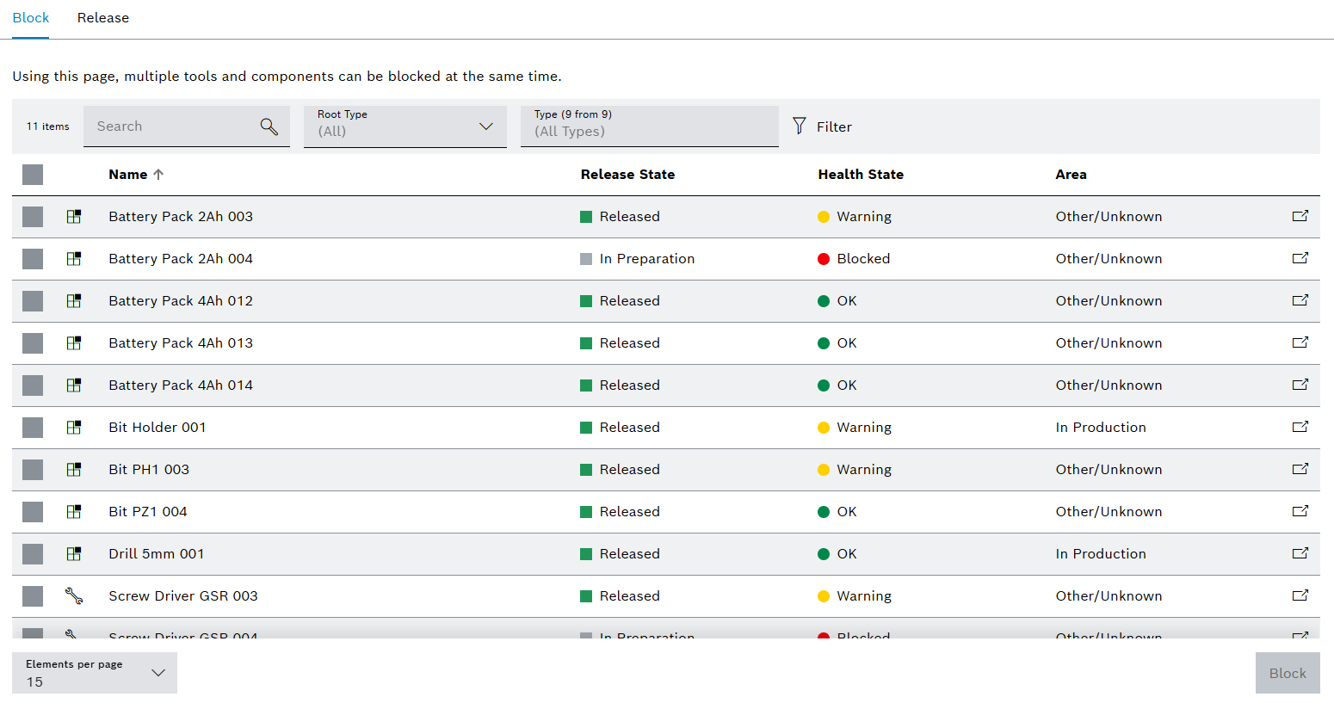
Task: Click component type icon for Bit PH1 003
Action: 74,470
